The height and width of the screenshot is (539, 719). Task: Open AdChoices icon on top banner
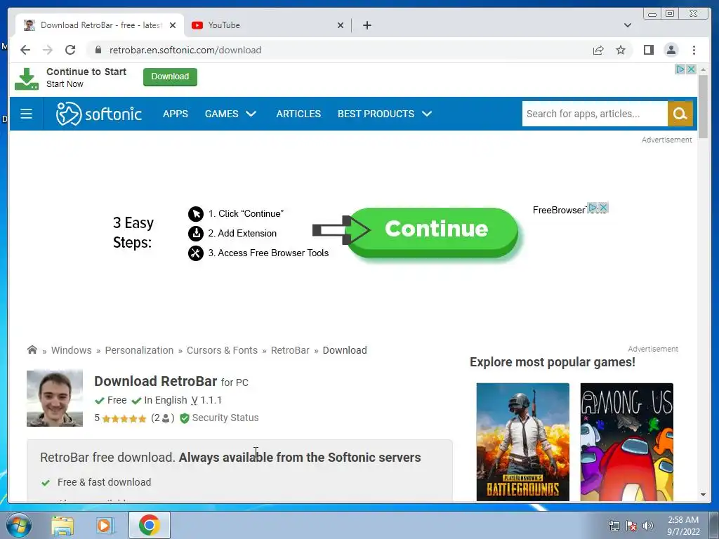[680, 69]
